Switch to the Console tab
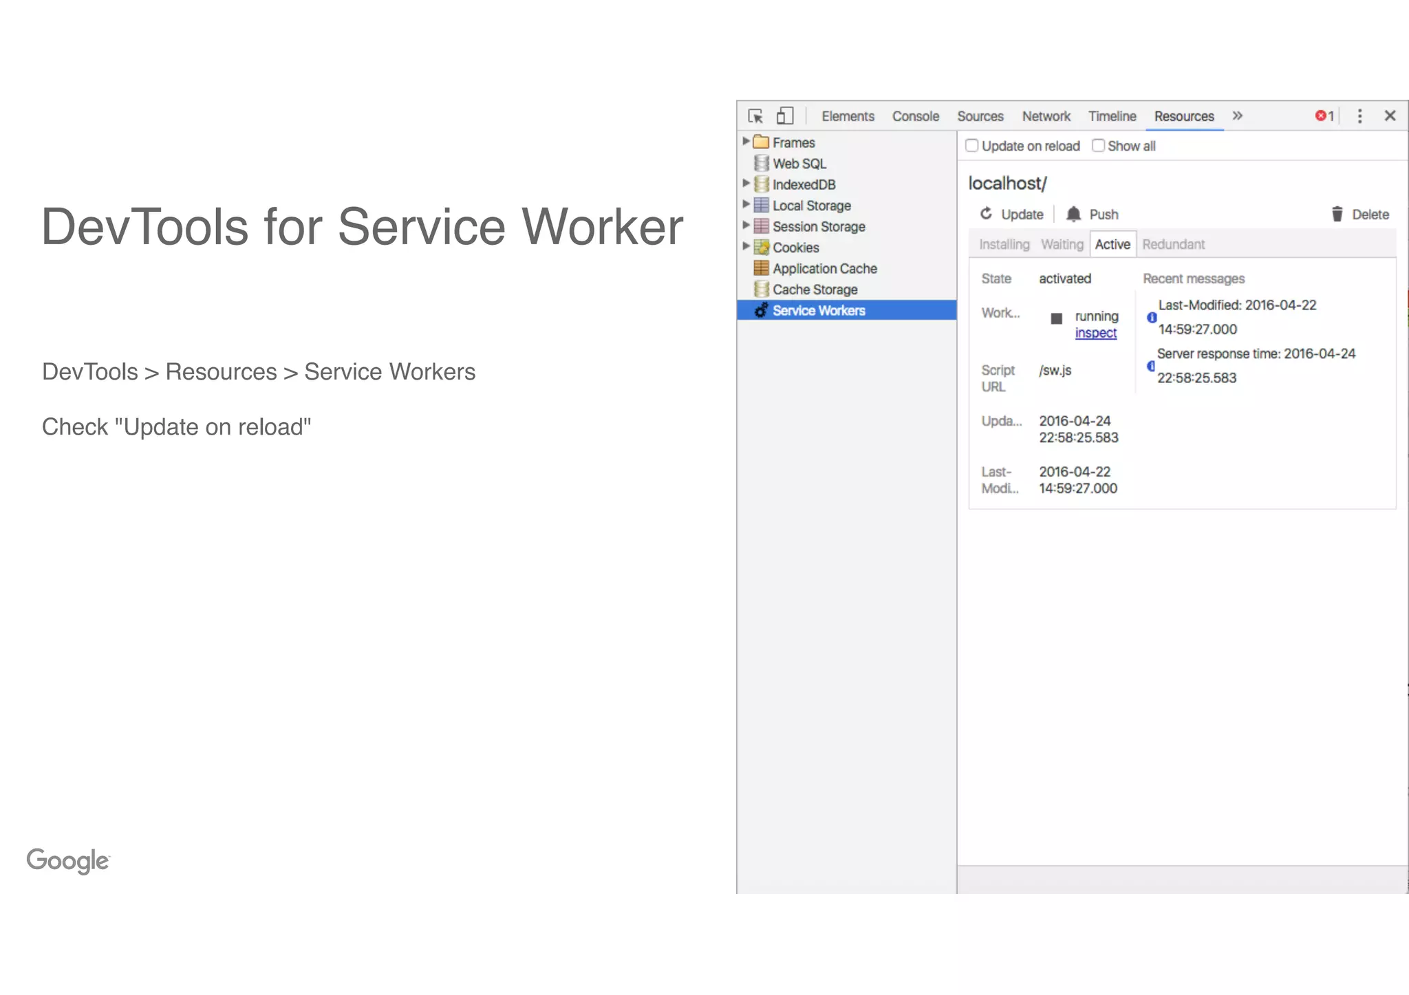Image resolution: width=1409 pixels, height=995 pixels. click(915, 116)
